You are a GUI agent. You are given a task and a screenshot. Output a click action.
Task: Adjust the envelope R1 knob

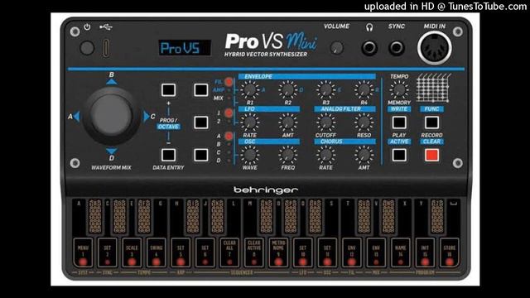click(x=250, y=90)
